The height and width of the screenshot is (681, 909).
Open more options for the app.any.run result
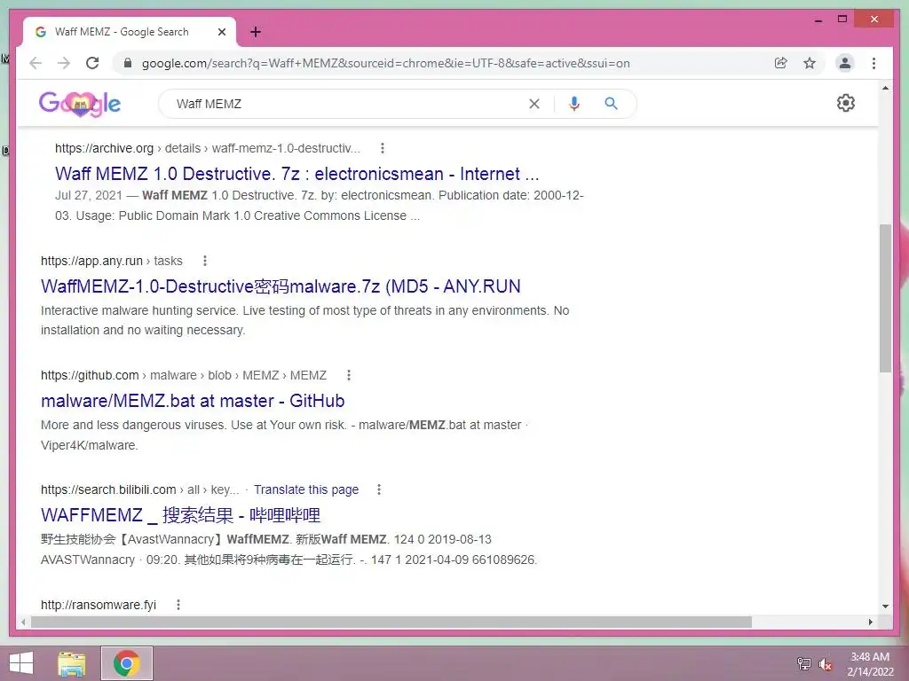click(205, 261)
